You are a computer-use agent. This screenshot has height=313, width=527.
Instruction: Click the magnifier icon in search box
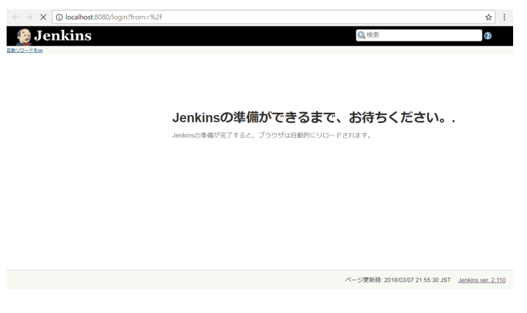click(361, 35)
